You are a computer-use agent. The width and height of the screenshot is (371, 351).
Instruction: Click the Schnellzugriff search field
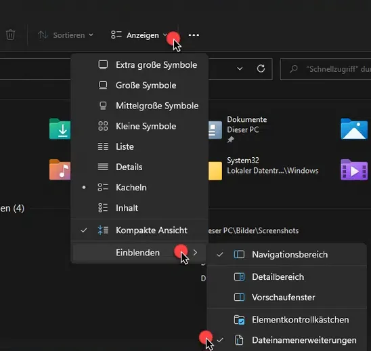pos(326,69)
